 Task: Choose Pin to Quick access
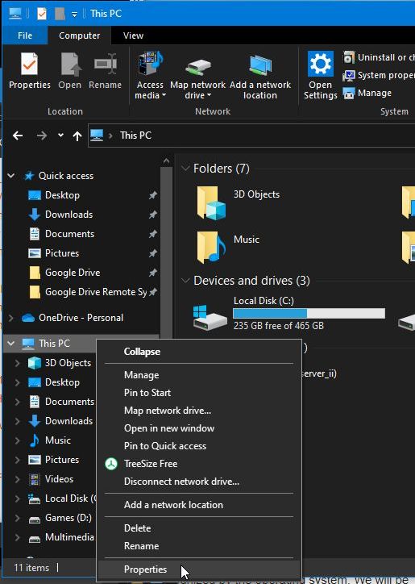[199, 446]
